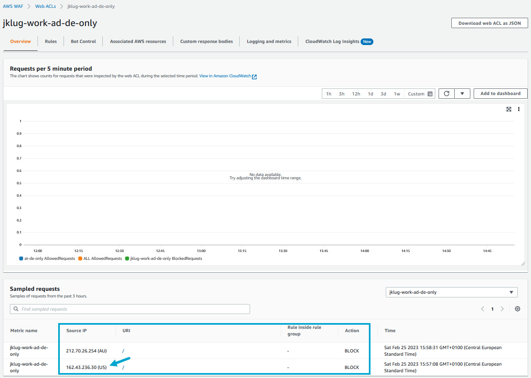Open the external CloudWatch link icon

(255, 76)
